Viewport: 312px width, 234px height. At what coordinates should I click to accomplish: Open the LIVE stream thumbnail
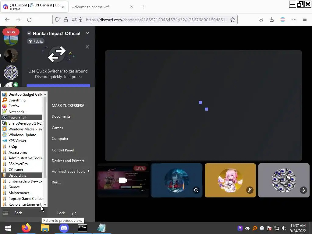coord(123,180)
